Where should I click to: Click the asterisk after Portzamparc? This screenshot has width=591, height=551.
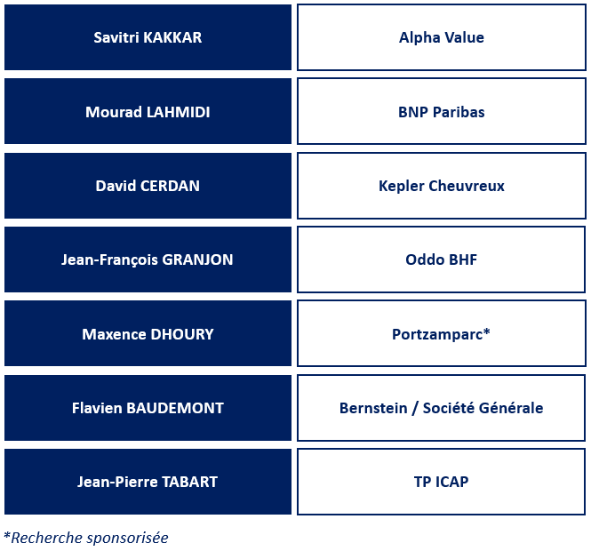(x=487, y=331)
